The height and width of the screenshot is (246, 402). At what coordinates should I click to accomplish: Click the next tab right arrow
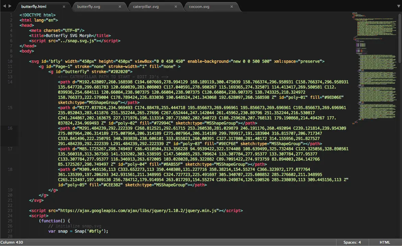click(x=10, y=6)
